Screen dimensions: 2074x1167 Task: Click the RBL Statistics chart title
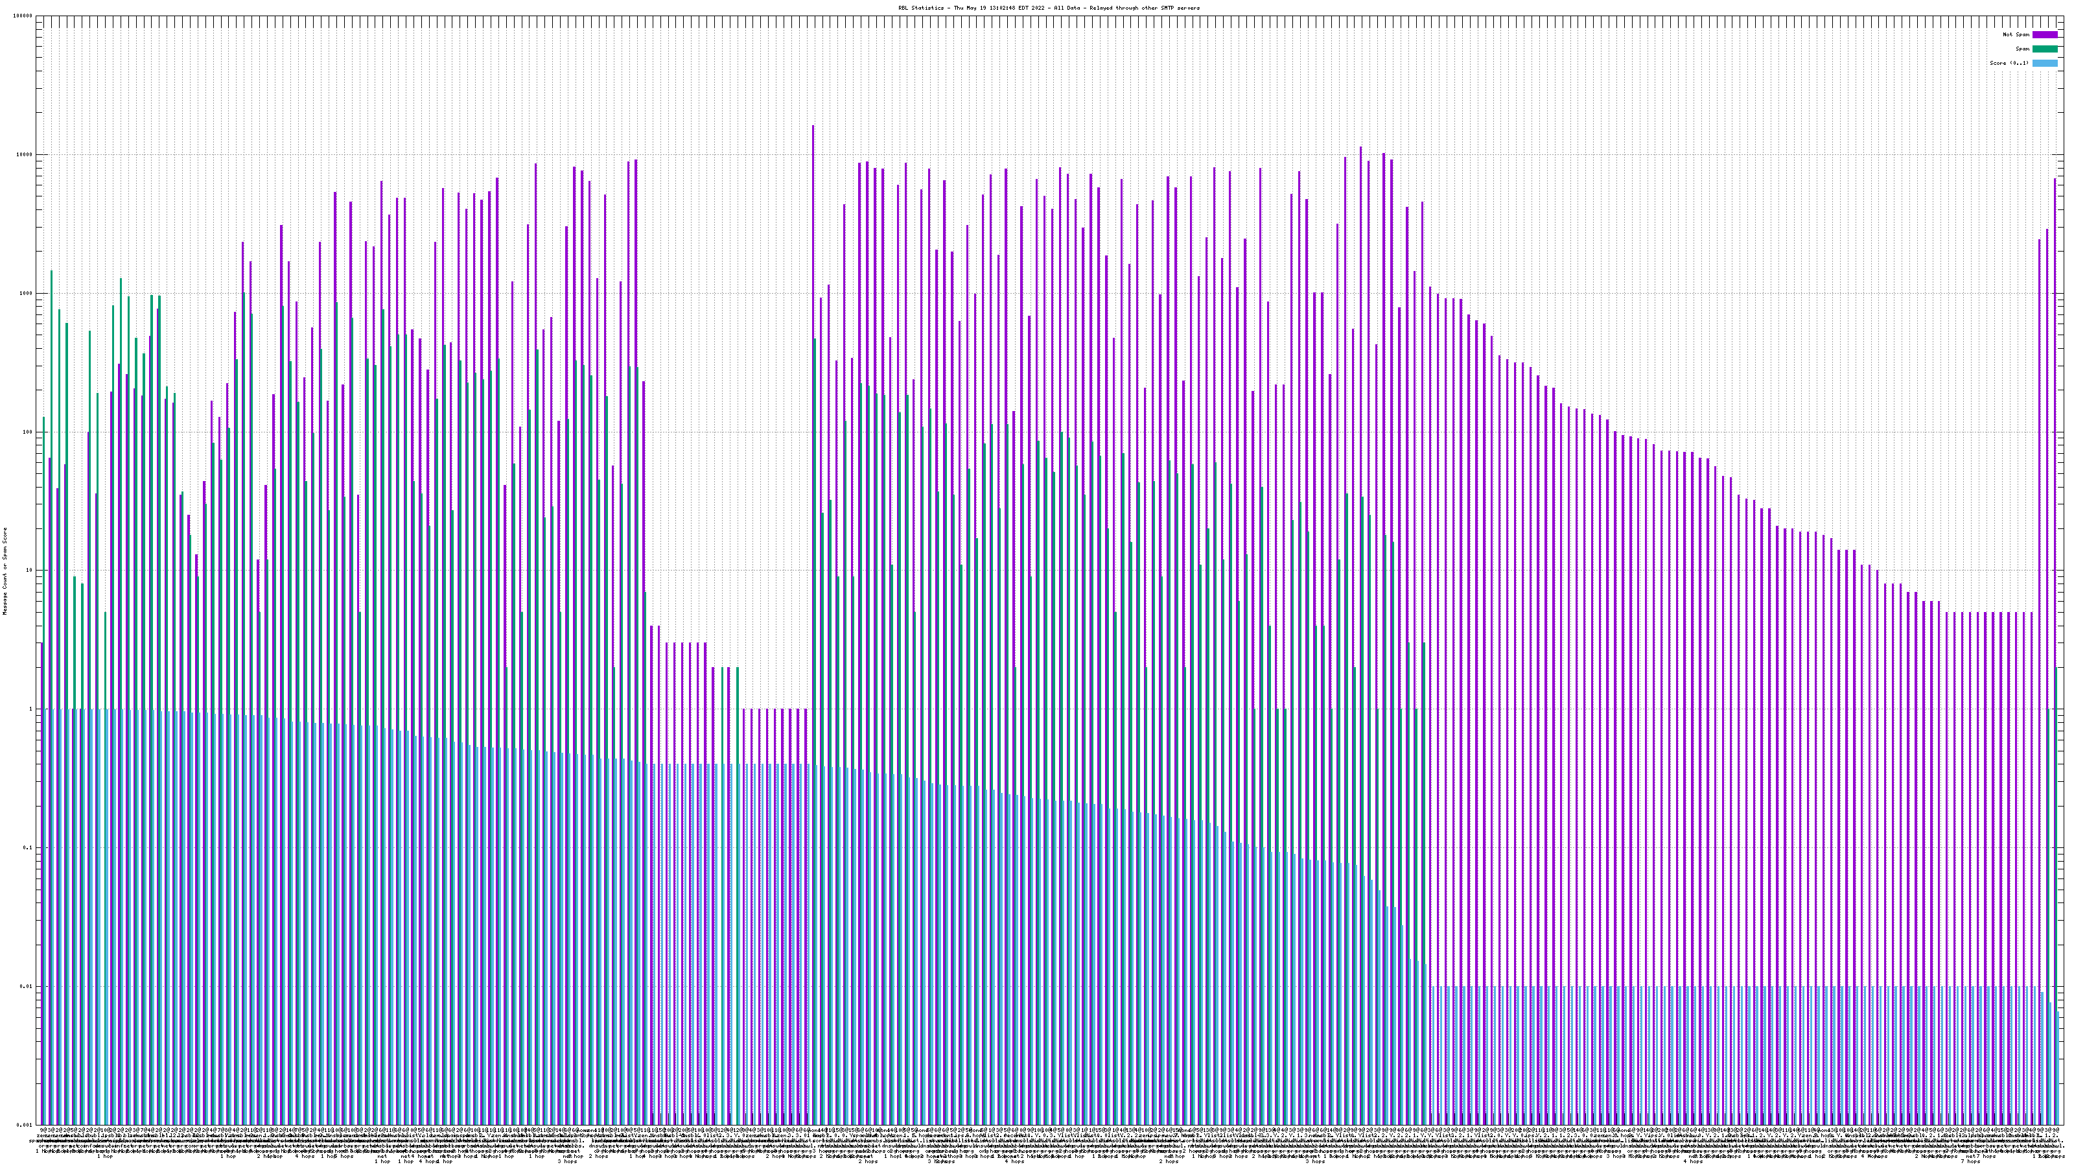click(1048, 8)
